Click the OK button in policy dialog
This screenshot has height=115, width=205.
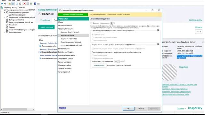pyautogui.click(x=128, y=109)
